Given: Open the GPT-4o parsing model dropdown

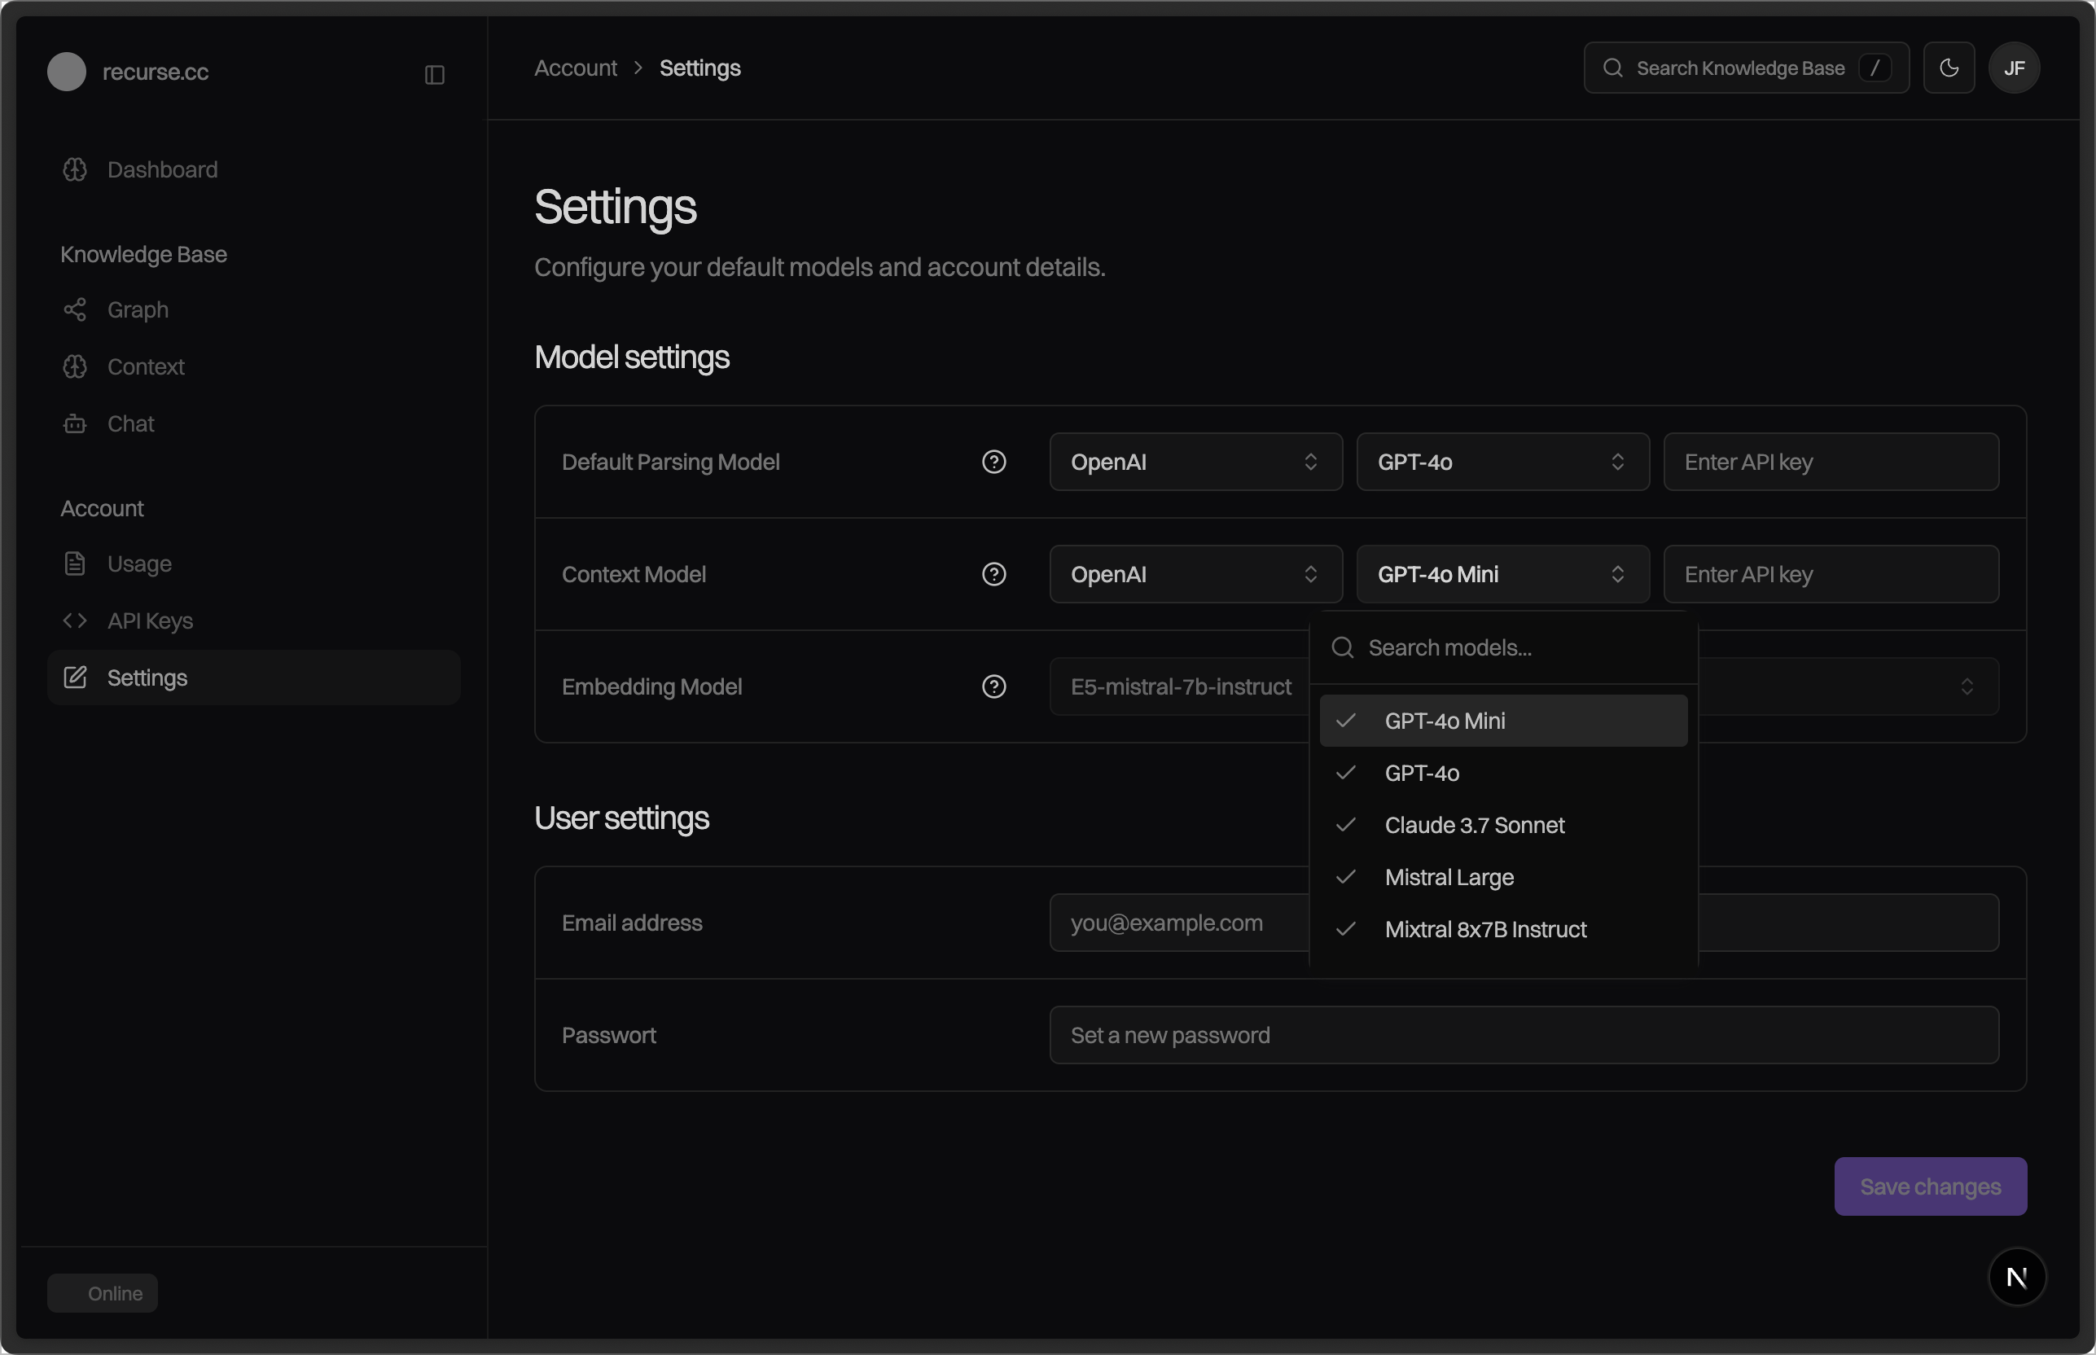Looking at the screenshot, I should pyautogui.click(x=1502, y=462).
